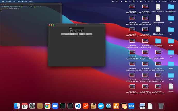178x111 pixels.
Task: Open red arrow Skitch icon in Dock
Action: click(86, 106)
